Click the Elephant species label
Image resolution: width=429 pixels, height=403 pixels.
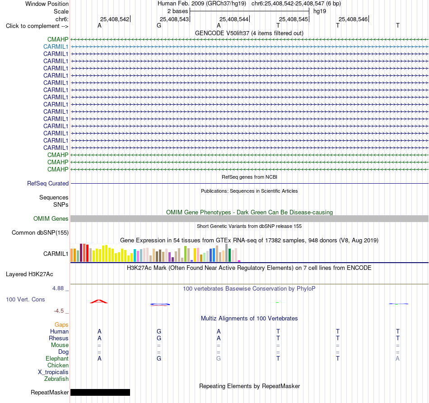[57, 358]
